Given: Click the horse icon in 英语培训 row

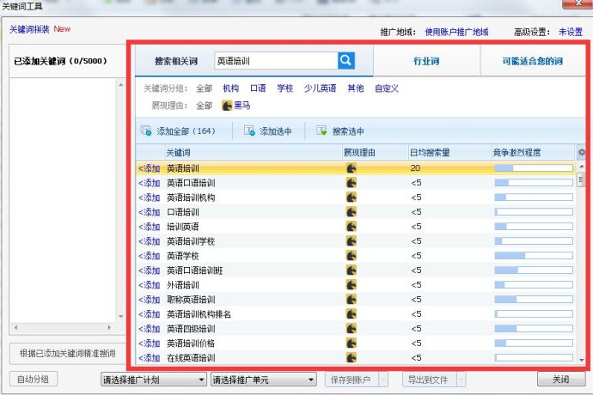Looking at the screenshot, I should click(x=351, y=168).
